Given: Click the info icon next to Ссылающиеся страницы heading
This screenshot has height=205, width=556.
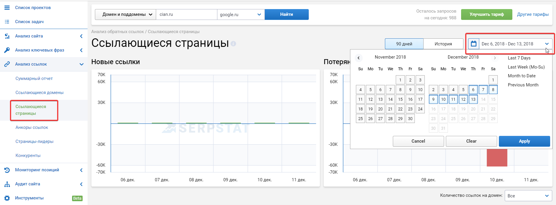Looking at the screenshot, I should coord(233,44).
